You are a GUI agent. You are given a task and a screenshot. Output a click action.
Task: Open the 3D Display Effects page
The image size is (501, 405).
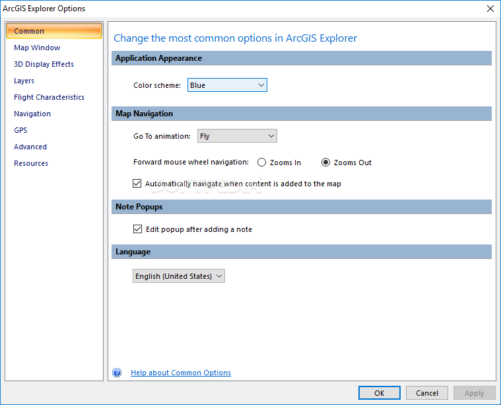(44, 64)
